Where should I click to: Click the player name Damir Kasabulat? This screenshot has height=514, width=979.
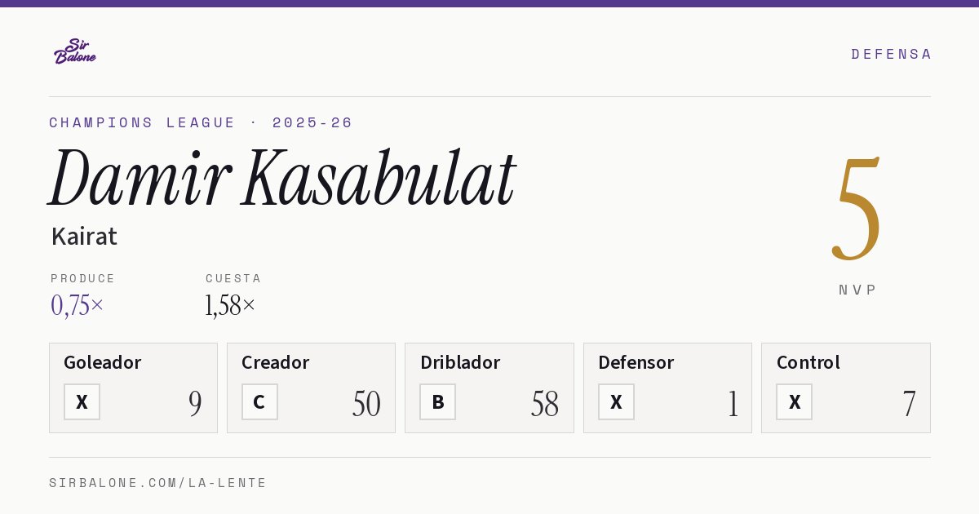282,179
